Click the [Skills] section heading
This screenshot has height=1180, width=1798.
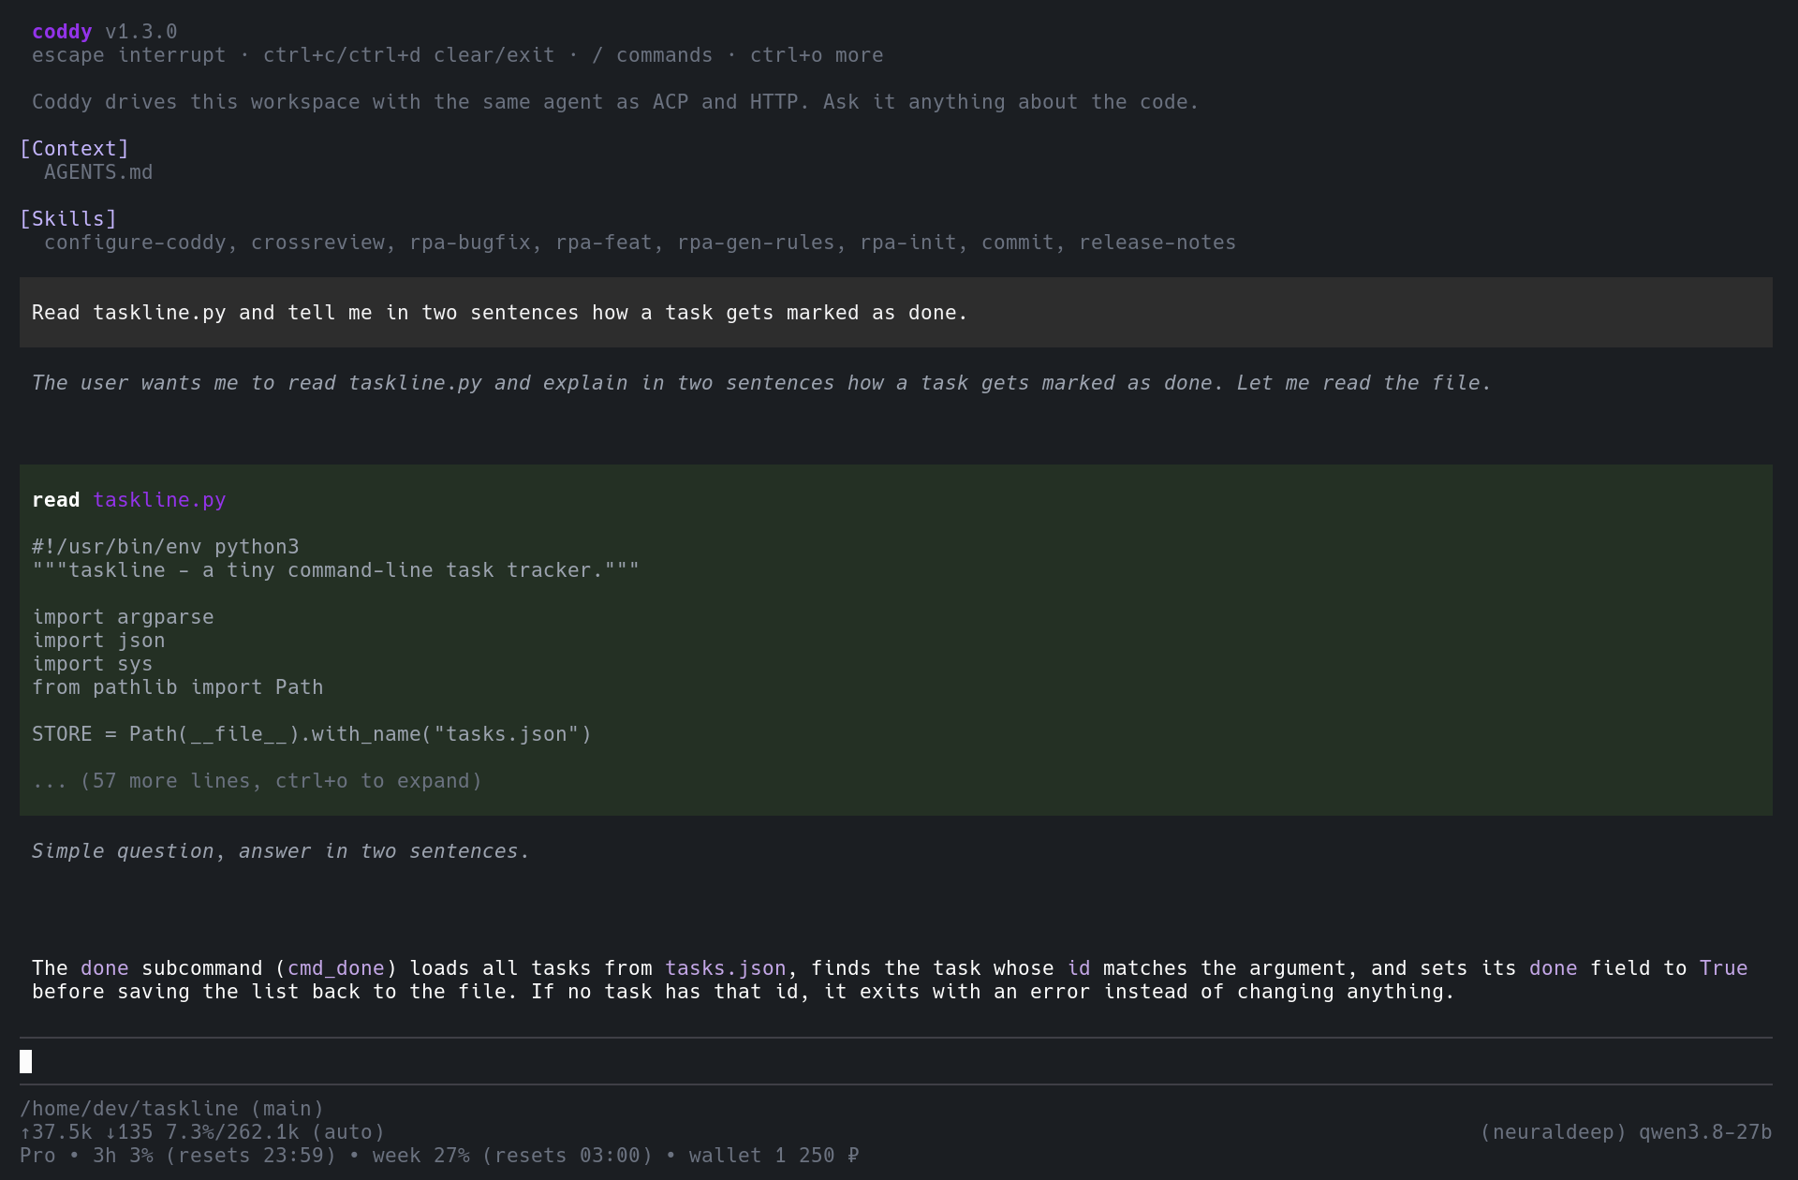(x=68, y=219)
